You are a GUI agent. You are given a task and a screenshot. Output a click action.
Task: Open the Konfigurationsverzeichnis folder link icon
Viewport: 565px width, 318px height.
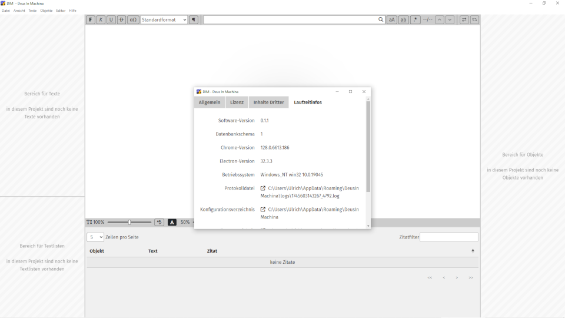coord(263,210)
